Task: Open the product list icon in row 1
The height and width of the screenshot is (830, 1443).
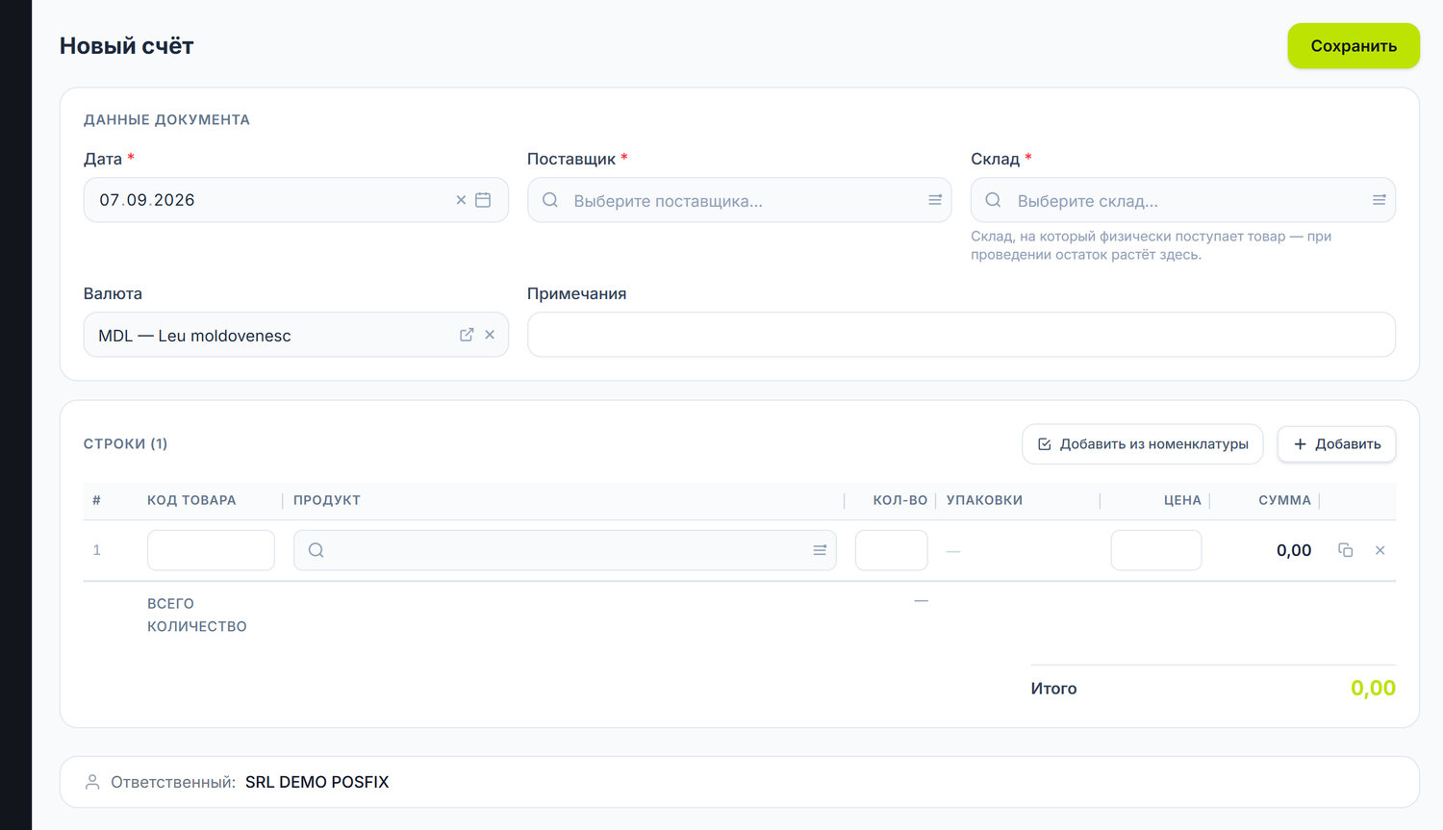Action: 820,550
